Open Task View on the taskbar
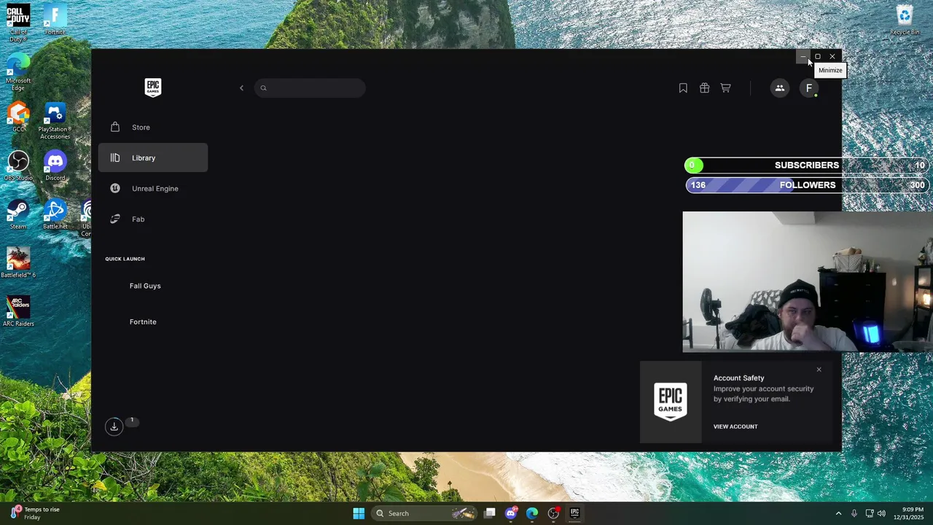This screenshot has width=933, height=525. click(x=490, y=513)
